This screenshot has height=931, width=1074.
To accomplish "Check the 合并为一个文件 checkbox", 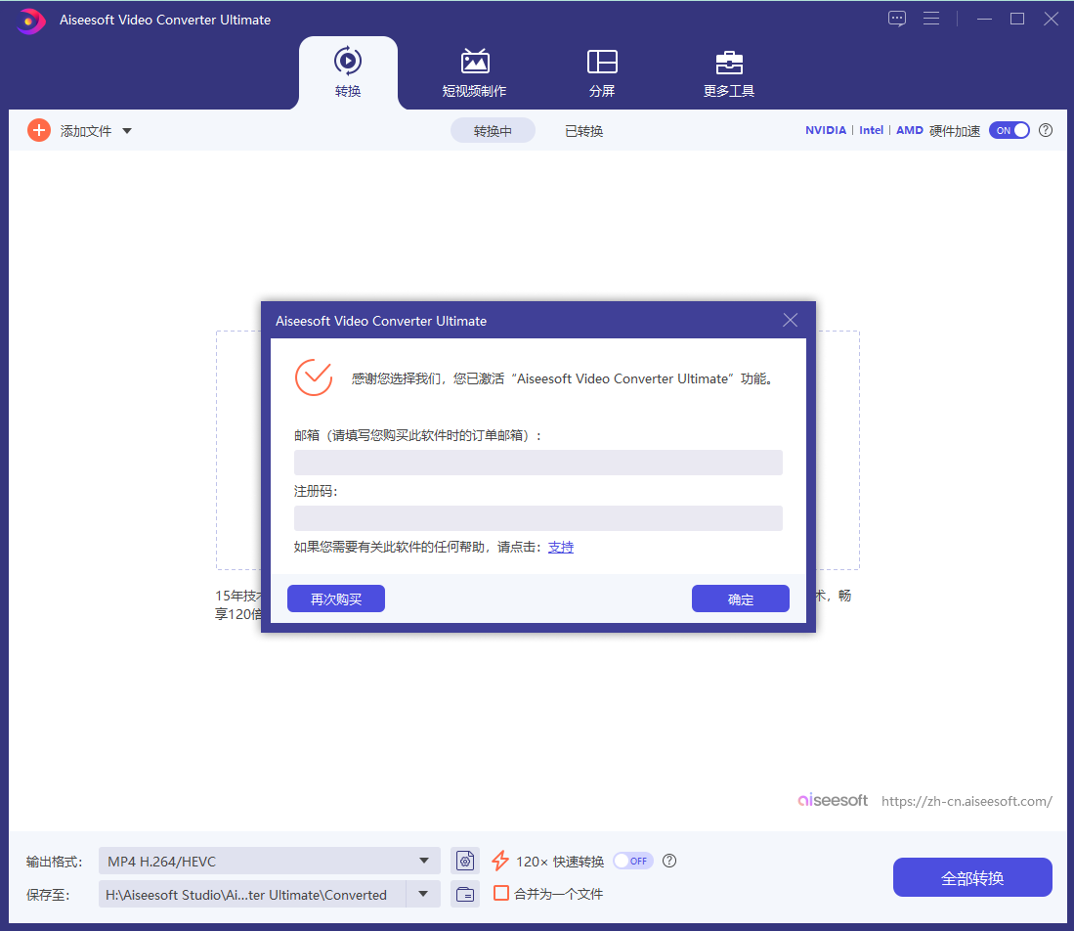I will coord(501,893).
